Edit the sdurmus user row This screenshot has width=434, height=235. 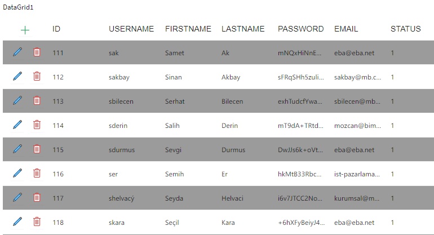coord(17,149)
